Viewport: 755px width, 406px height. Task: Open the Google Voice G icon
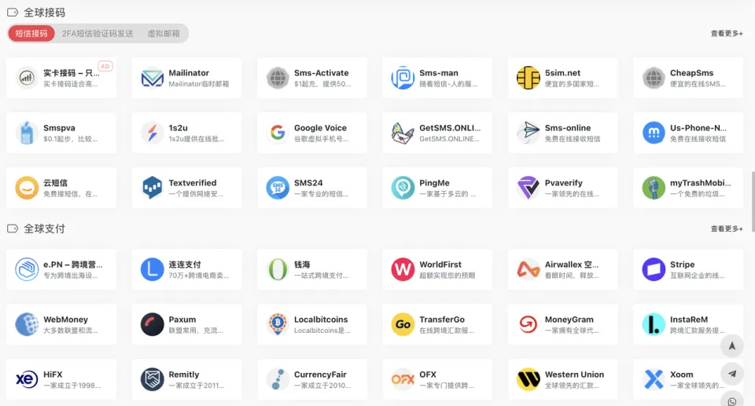pyautogui.click(x=278, y=133)
